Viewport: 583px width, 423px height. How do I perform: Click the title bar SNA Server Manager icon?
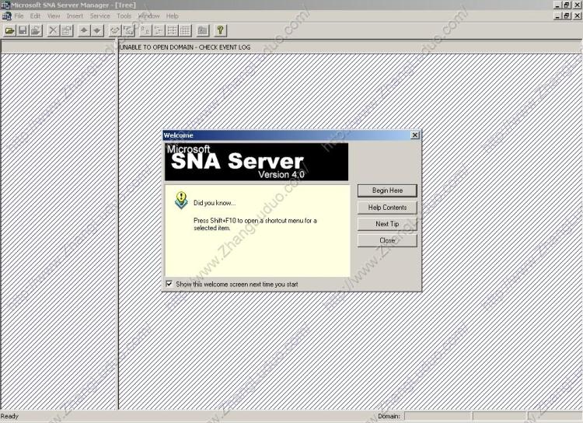(5, 5)
